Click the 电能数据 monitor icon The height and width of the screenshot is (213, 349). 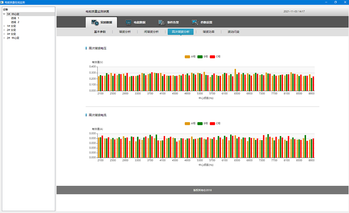(x=128, y=22)
